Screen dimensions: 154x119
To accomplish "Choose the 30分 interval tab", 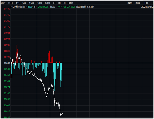I will 39,3.
